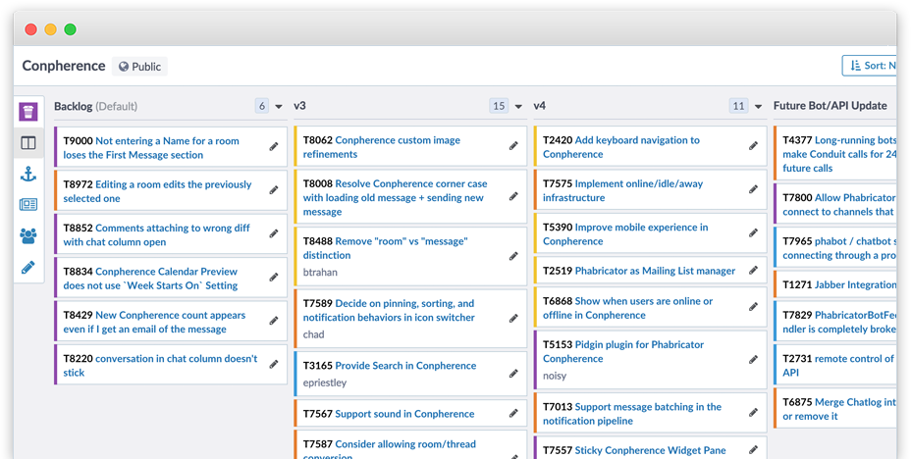The image size is (911, 459).
Task: Click the anchor icon in sidebar
Action: click(27, 174)
